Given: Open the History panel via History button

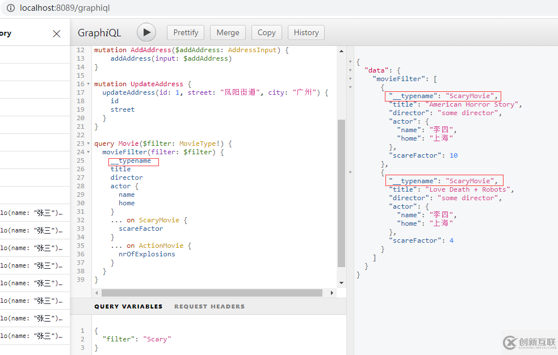Looking at the screenshot, I should pyautogui.click(x=305, y=32).
